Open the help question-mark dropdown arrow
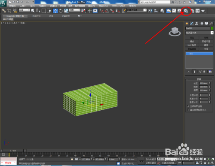215x166 pixels. [x=193, y=2]
